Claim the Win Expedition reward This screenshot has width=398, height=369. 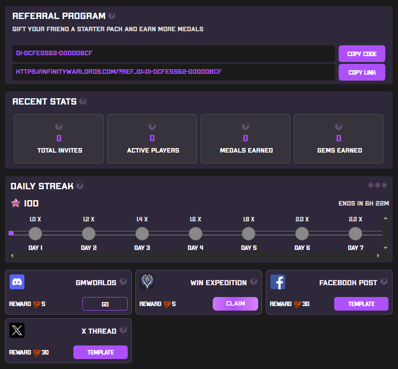pyautogui.click(x=235, y=304)
